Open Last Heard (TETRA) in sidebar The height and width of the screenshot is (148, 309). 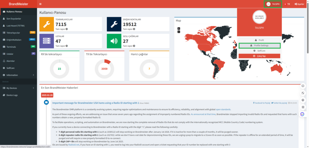click(x=18, y=26)
